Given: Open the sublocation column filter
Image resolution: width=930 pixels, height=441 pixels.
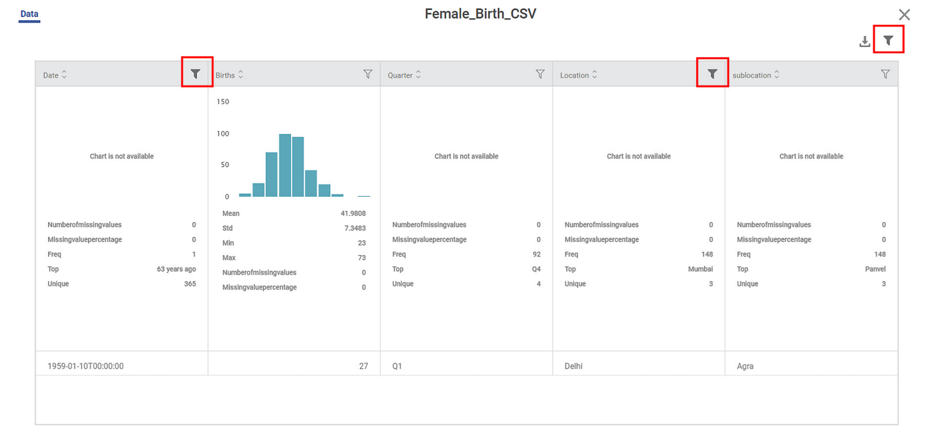Looking at the screenshot, I should click(885, 74).
